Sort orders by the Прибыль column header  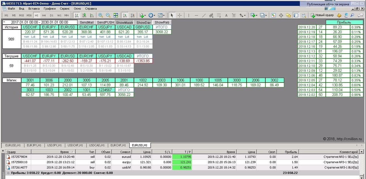tap(288, 152)
